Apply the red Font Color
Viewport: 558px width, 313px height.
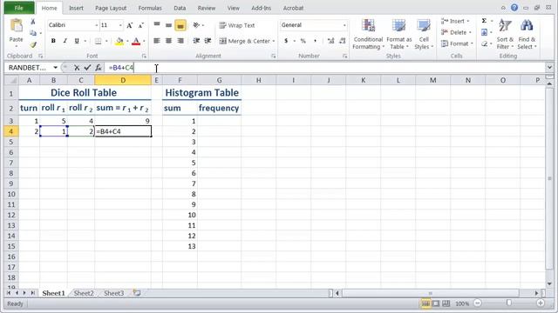[x=136, y=41]
